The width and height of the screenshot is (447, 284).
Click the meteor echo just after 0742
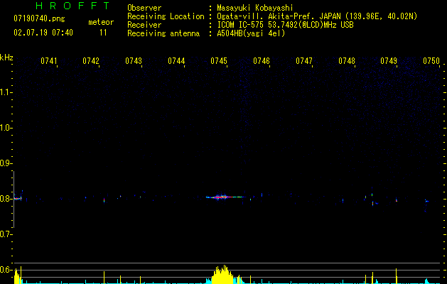tap(104, 200)
